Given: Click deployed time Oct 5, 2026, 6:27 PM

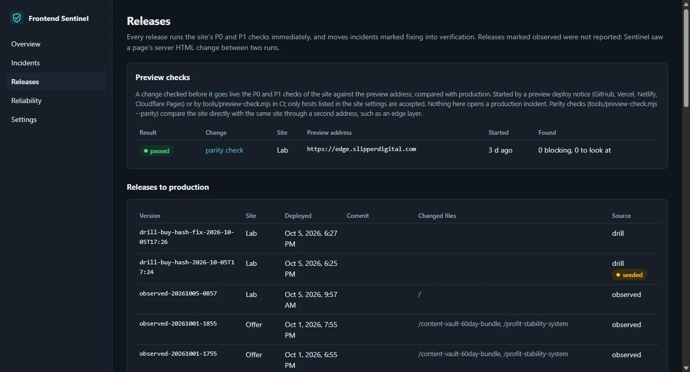Looking at the screenshot, I should point(311,239).
